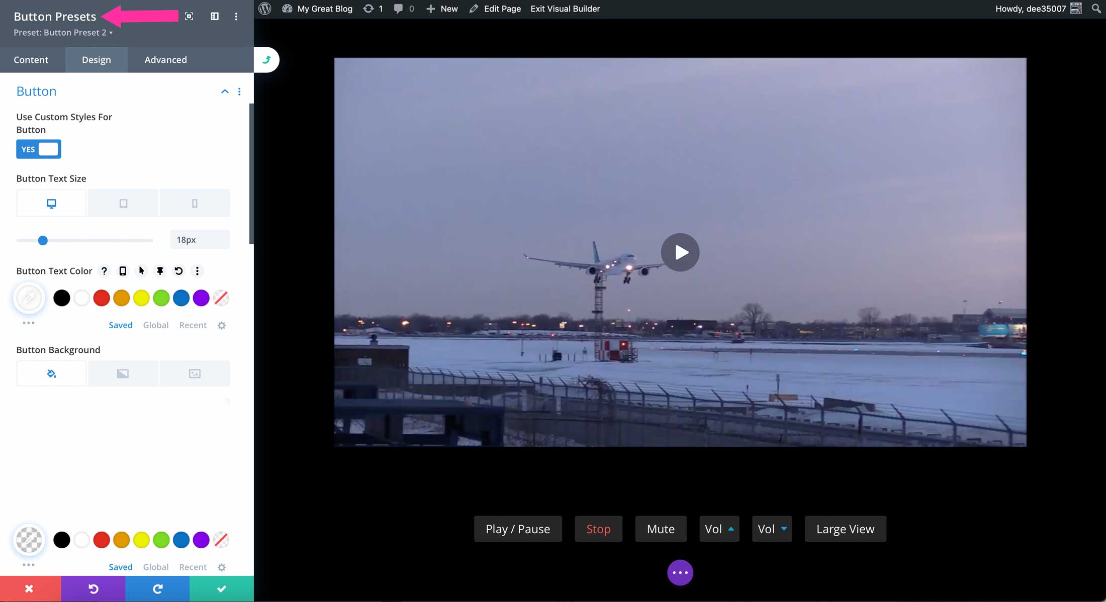Click the tablet device preview icon
Screen dimensions: 1106x602
coord(123,203)
